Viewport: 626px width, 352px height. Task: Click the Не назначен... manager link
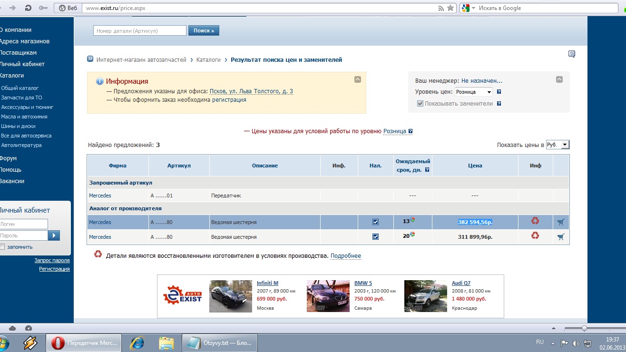click(x=481, y=81)
